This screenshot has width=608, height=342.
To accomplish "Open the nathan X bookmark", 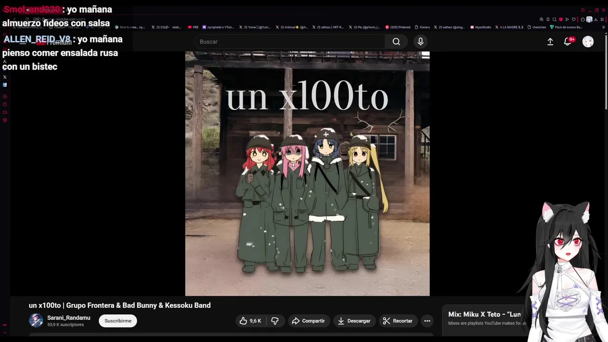I will point(449,27).
